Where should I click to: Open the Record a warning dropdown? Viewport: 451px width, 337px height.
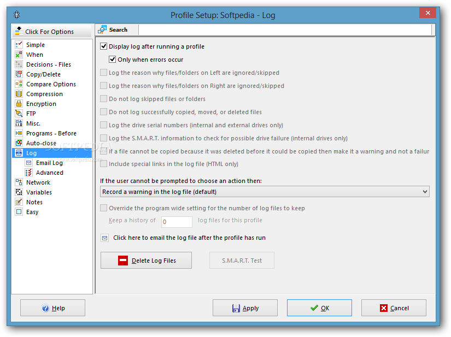click(x=265, y=192)
